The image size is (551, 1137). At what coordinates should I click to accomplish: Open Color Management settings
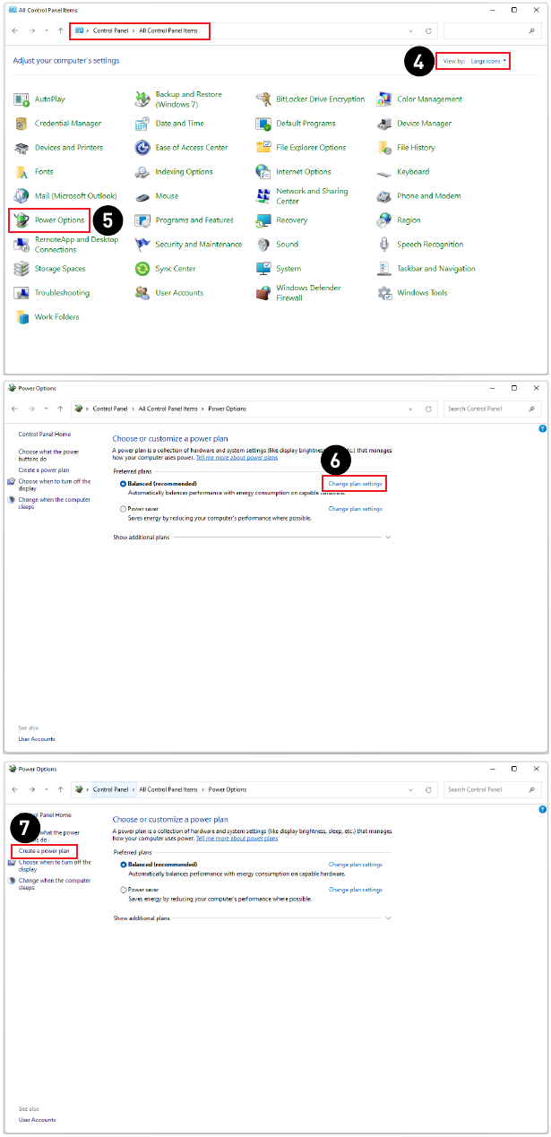click(429, 99)
